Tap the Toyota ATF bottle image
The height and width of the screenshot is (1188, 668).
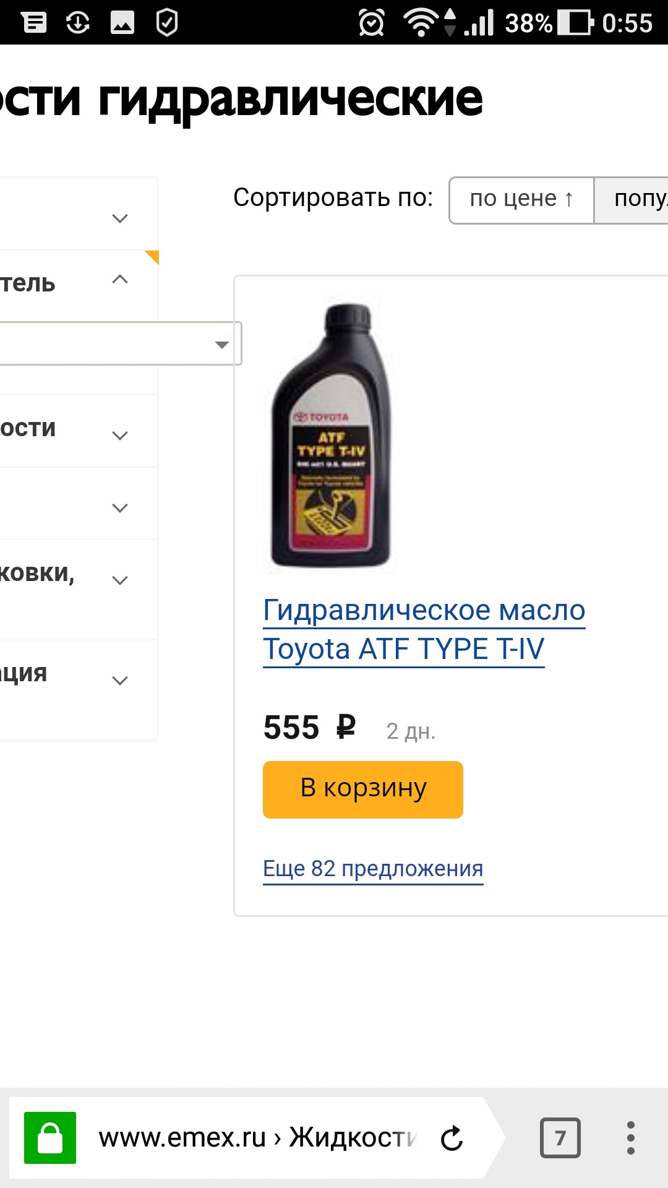(x=332, y=434)
